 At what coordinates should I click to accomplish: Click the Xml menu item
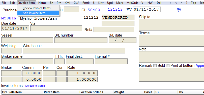[x=67, y=3]
